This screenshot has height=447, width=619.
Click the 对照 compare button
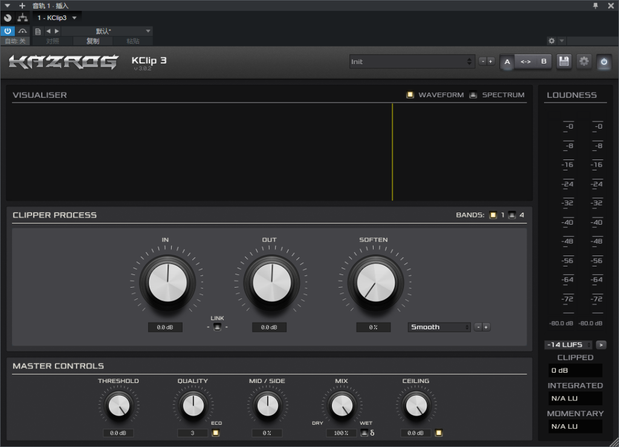tap(53, 41)
